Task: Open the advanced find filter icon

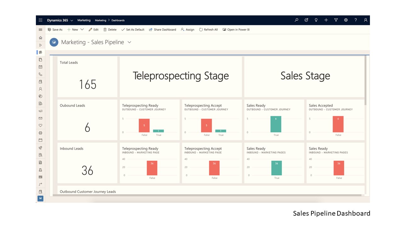Action: 336,20
